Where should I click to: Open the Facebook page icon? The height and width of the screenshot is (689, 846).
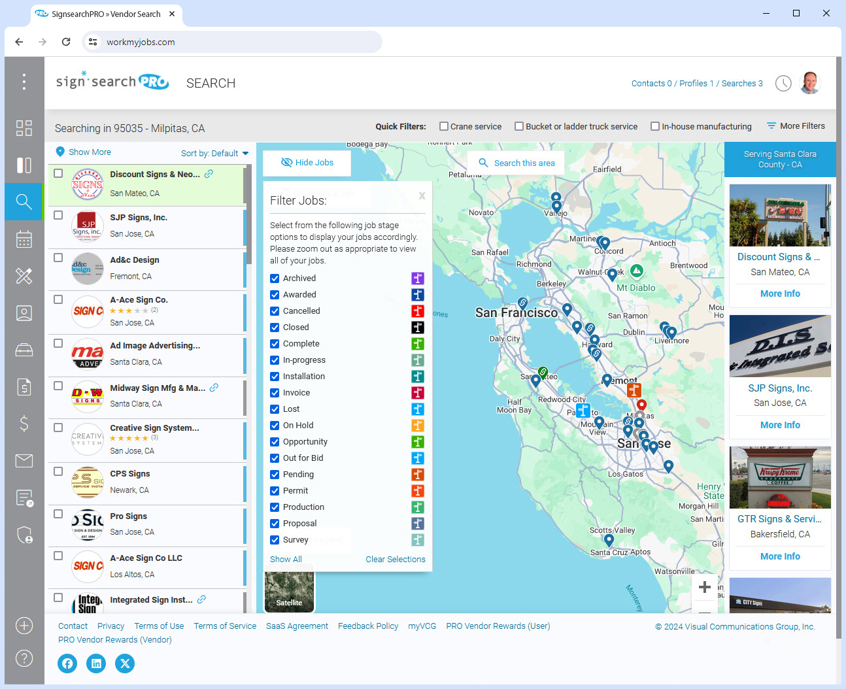[x=67, y=664]
